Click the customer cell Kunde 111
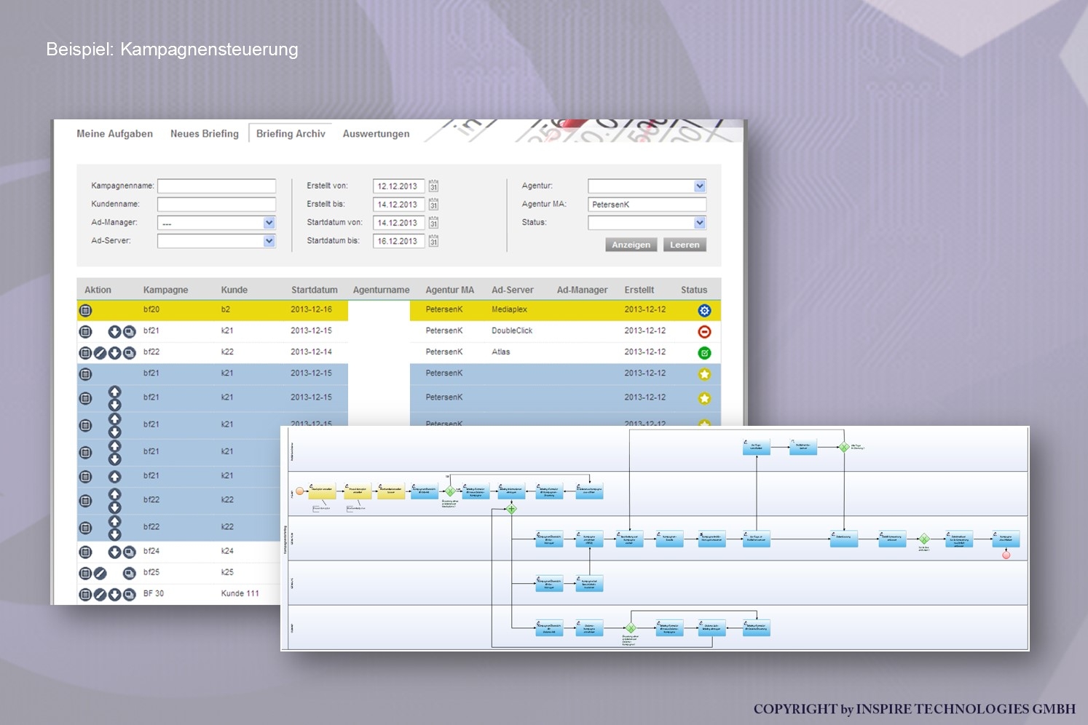Image resolution: width=1088 pixels, height=725 pixels. 240,593
